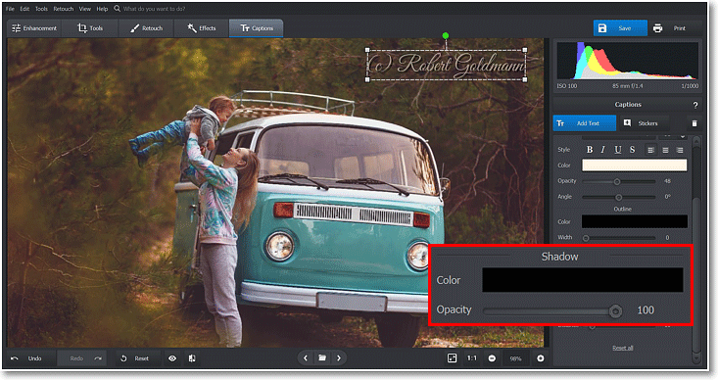Select the Captions tab
This screenshot has width=718, height=380.
coord(257,28)
